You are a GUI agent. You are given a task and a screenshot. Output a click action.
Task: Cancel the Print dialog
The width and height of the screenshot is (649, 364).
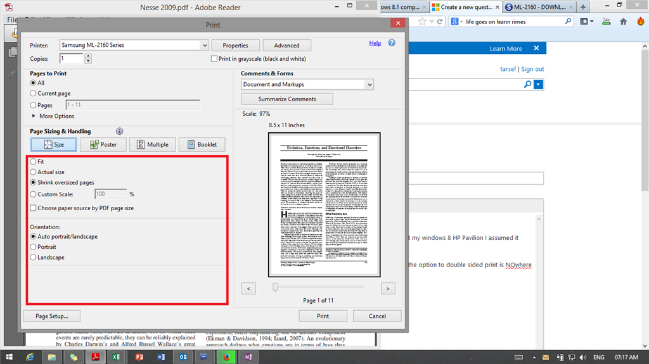[377, 316]
